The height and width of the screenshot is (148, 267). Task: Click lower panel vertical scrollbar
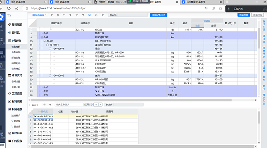click(259, 117)
